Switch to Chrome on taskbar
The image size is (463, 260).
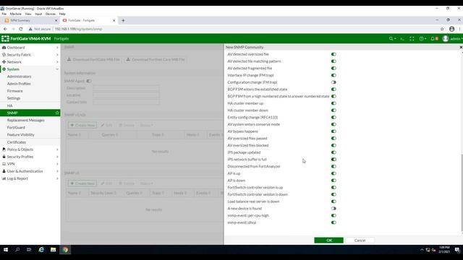tap(65, 250)
